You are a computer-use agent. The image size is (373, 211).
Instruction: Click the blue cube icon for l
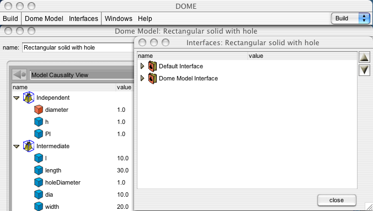click(39, 158)
